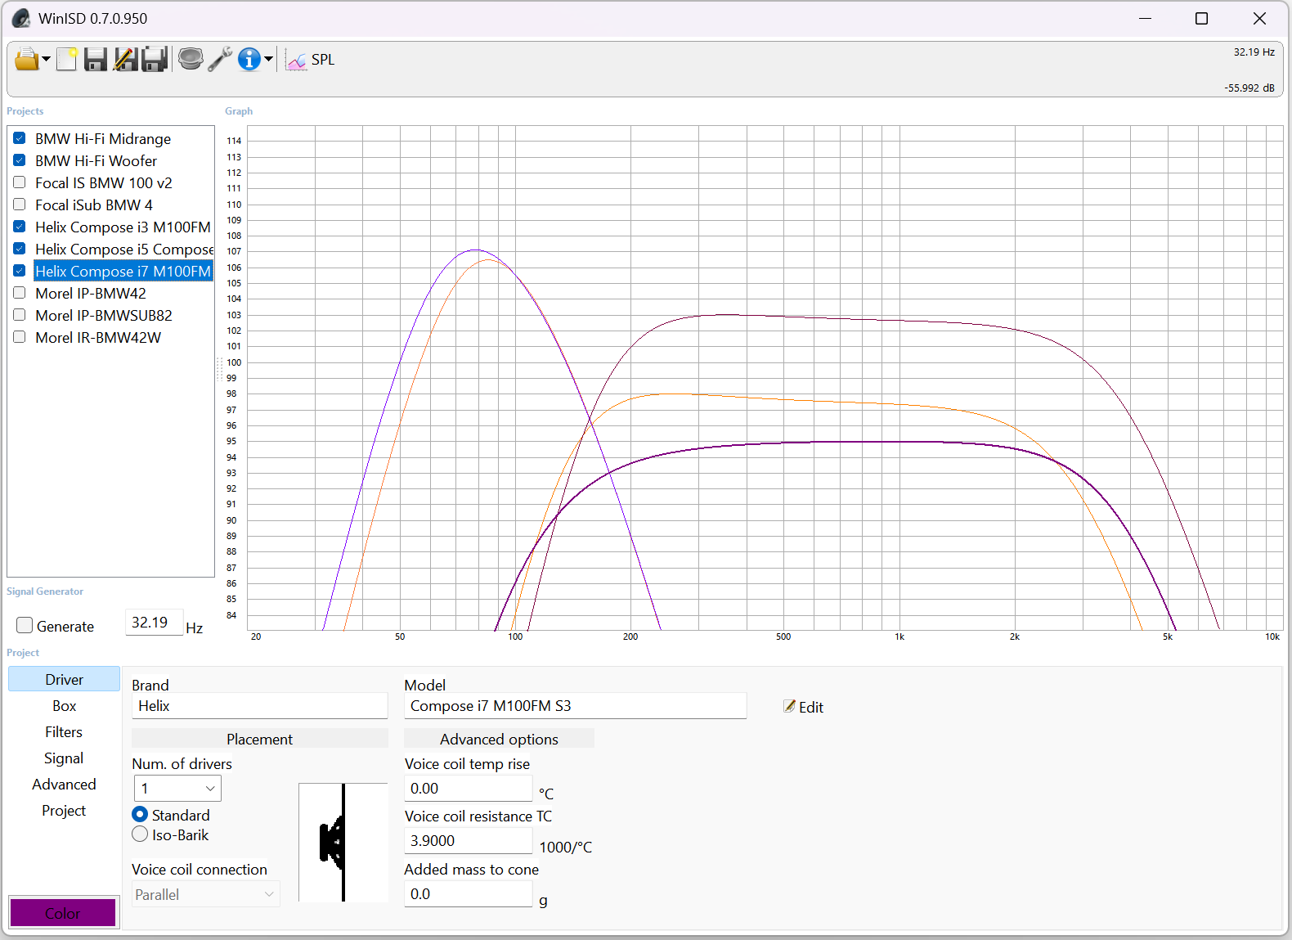Click Voice coil resistance TC field
The image size is (1292, 940).
click(468, 841)
